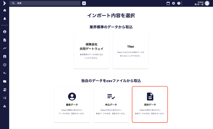Open the bar chart icon in sidebar
Viewport: 213px width, 129px height.
pyautogui.click(x=4, y=106)
